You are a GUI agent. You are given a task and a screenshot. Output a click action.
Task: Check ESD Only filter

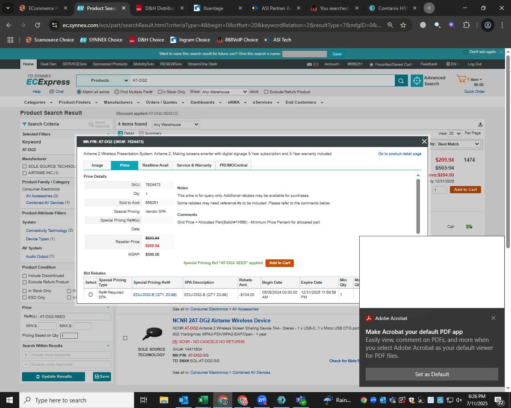(25, 298)
